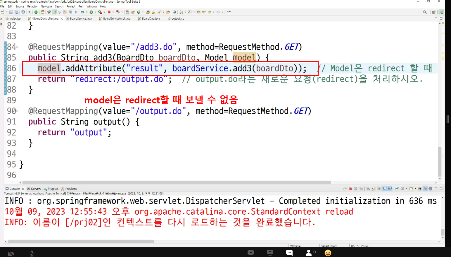Open dropdown arrow next to Run button
Image resolution: width=451 pixels, height=257 pixels.
pyautogui.click(x=96, y=12)
